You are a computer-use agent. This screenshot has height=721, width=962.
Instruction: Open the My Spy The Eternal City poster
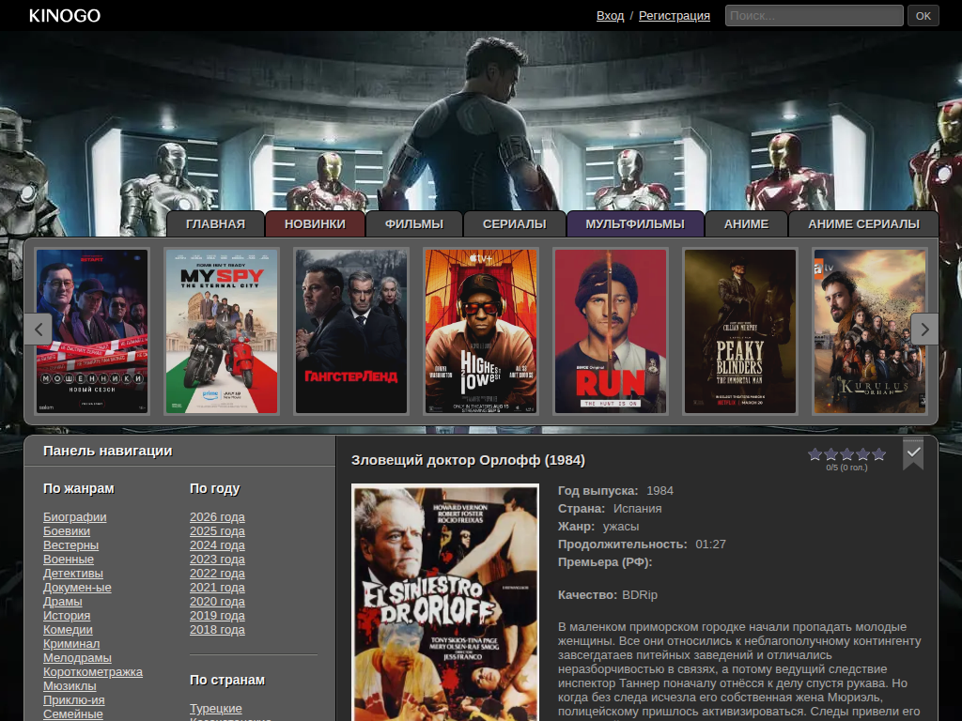pos(222,331)
